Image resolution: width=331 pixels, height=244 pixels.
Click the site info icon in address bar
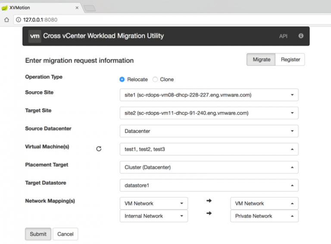(18, 20)
